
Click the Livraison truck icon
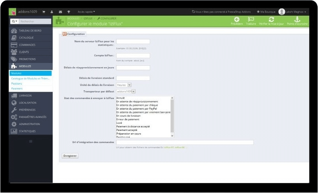pyautogui.click(x=14, y=96)
